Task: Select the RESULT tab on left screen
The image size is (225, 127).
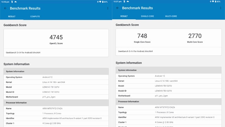Action: pos(12,16)
